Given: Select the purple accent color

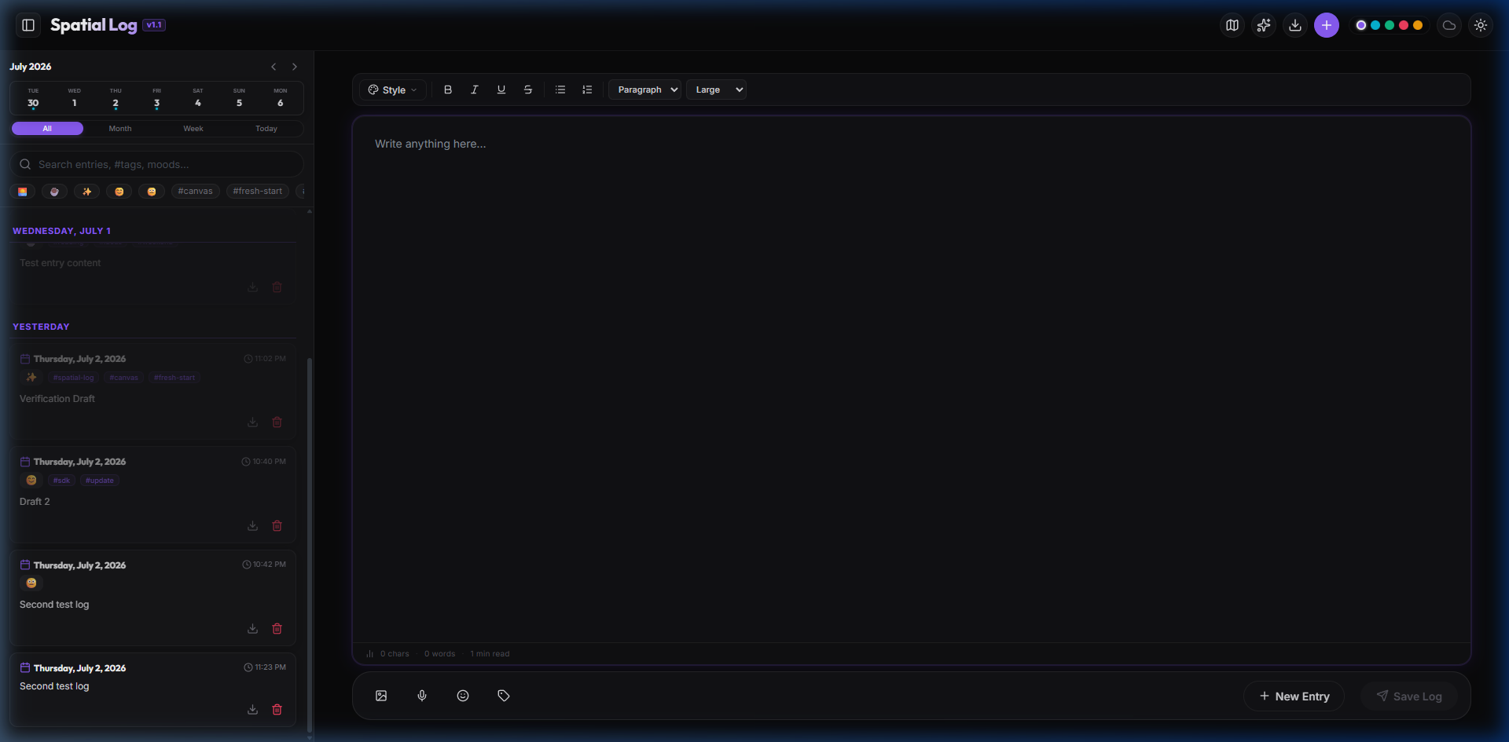Looking at the screenshot, I should [x=1361, y=25].
